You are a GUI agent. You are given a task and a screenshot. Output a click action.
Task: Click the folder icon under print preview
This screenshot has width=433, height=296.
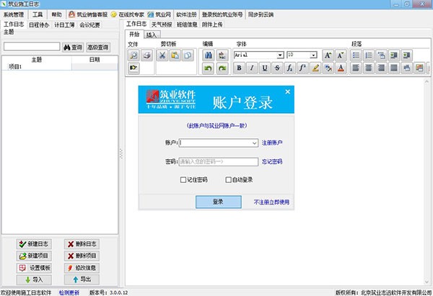click(134, 68)
